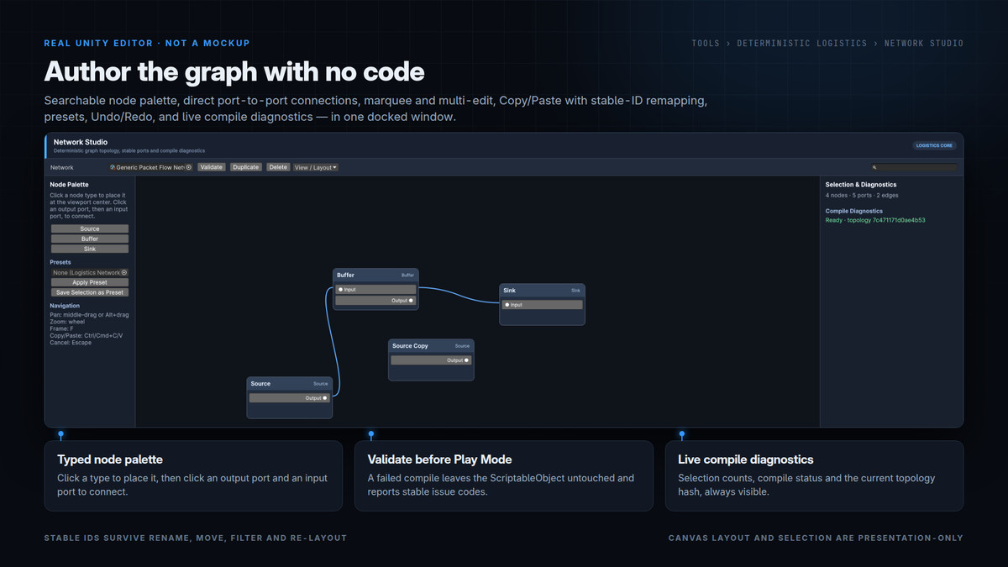Click the Output port dot on Buffer node
This screenshot has height=567, width=1008.
tap(411, 300)
